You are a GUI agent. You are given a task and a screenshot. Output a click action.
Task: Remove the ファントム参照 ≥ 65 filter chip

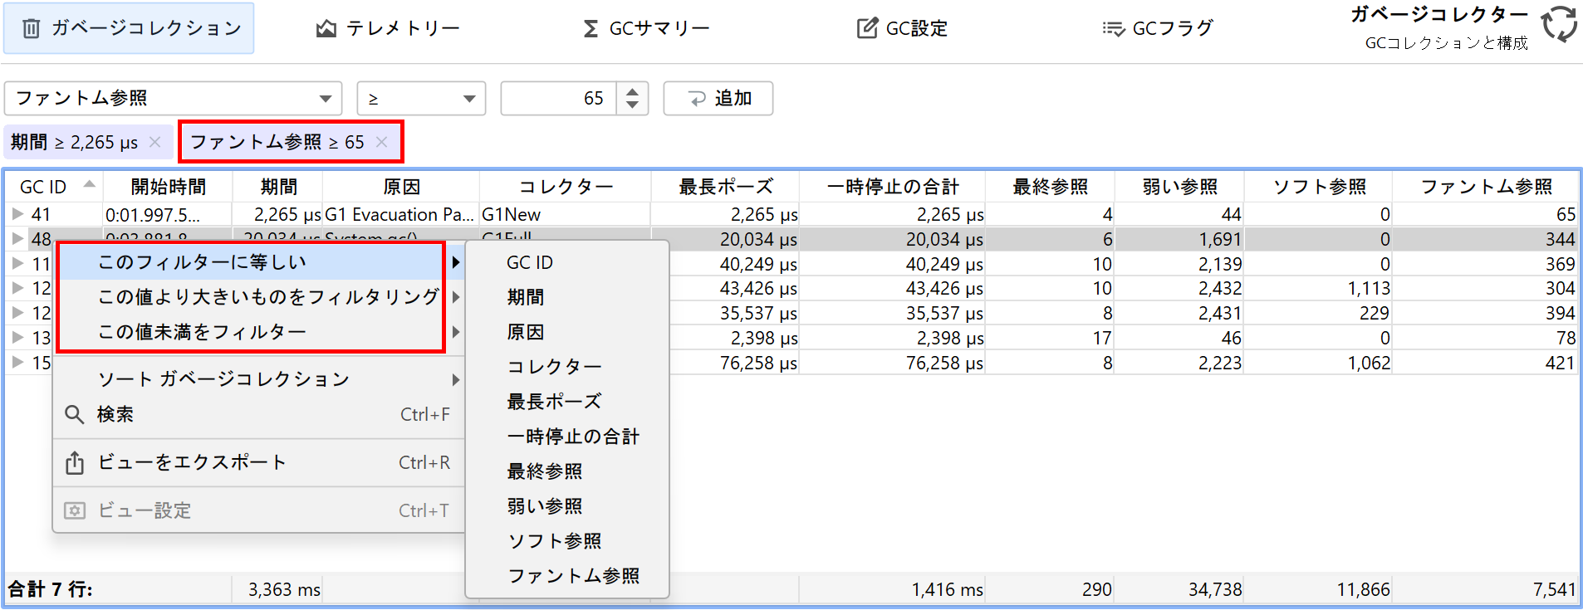point(381,142)
